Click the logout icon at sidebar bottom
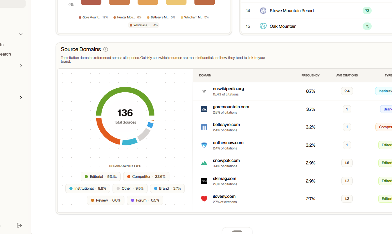 19,225
